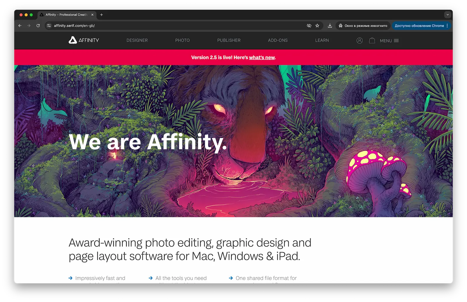Open a new tab with plus icon

(102, 15)
